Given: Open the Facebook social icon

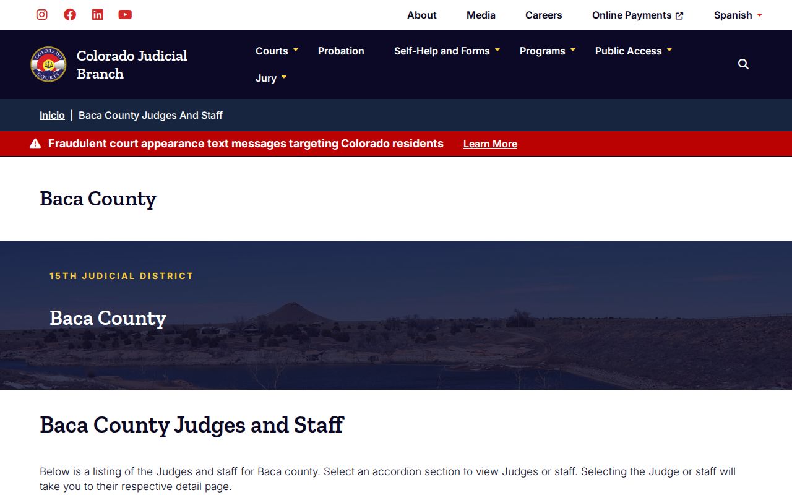Looking at the screenshot, I should pyautogui.click(x=70, y=14).
